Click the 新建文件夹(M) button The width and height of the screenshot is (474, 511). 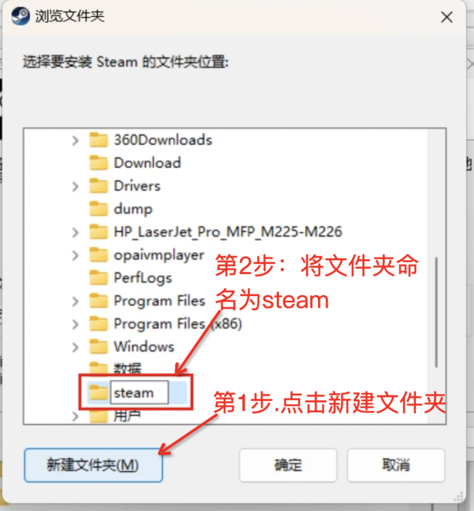pyautogui.click(x=93, y=465)
